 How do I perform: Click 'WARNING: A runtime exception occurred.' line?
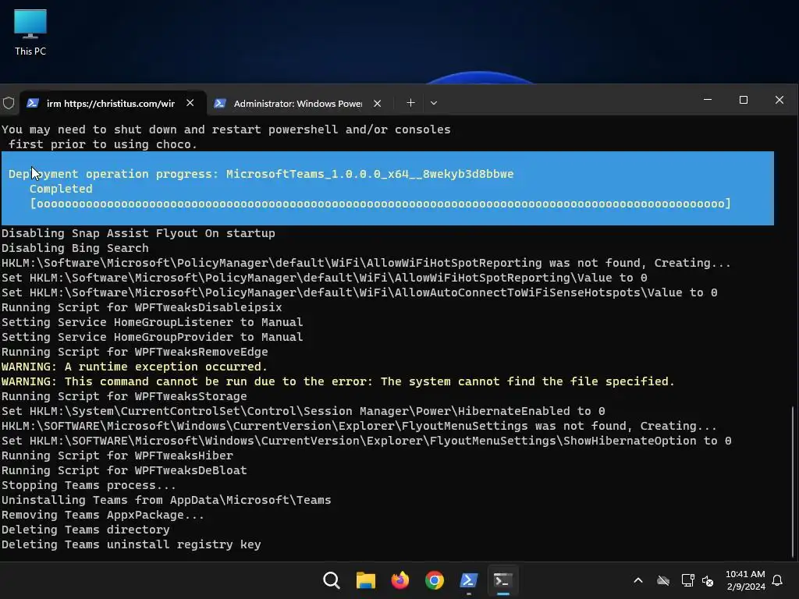coord(134,367)
